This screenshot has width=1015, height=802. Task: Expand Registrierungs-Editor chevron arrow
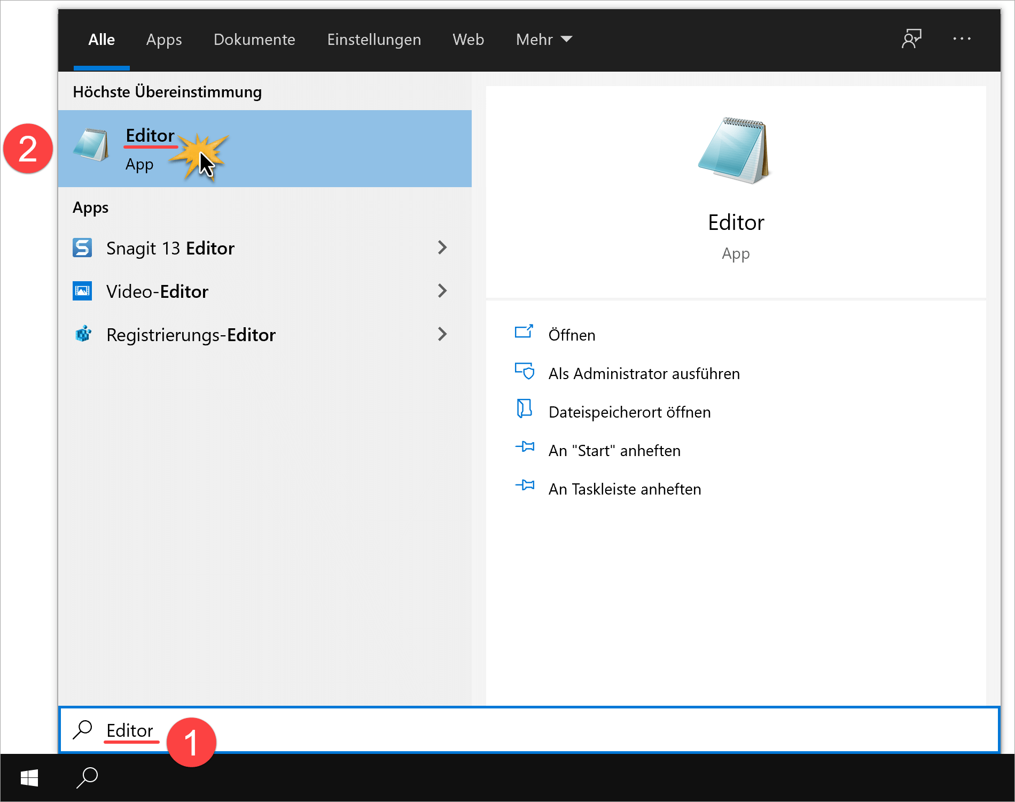(x=442, y=334)
